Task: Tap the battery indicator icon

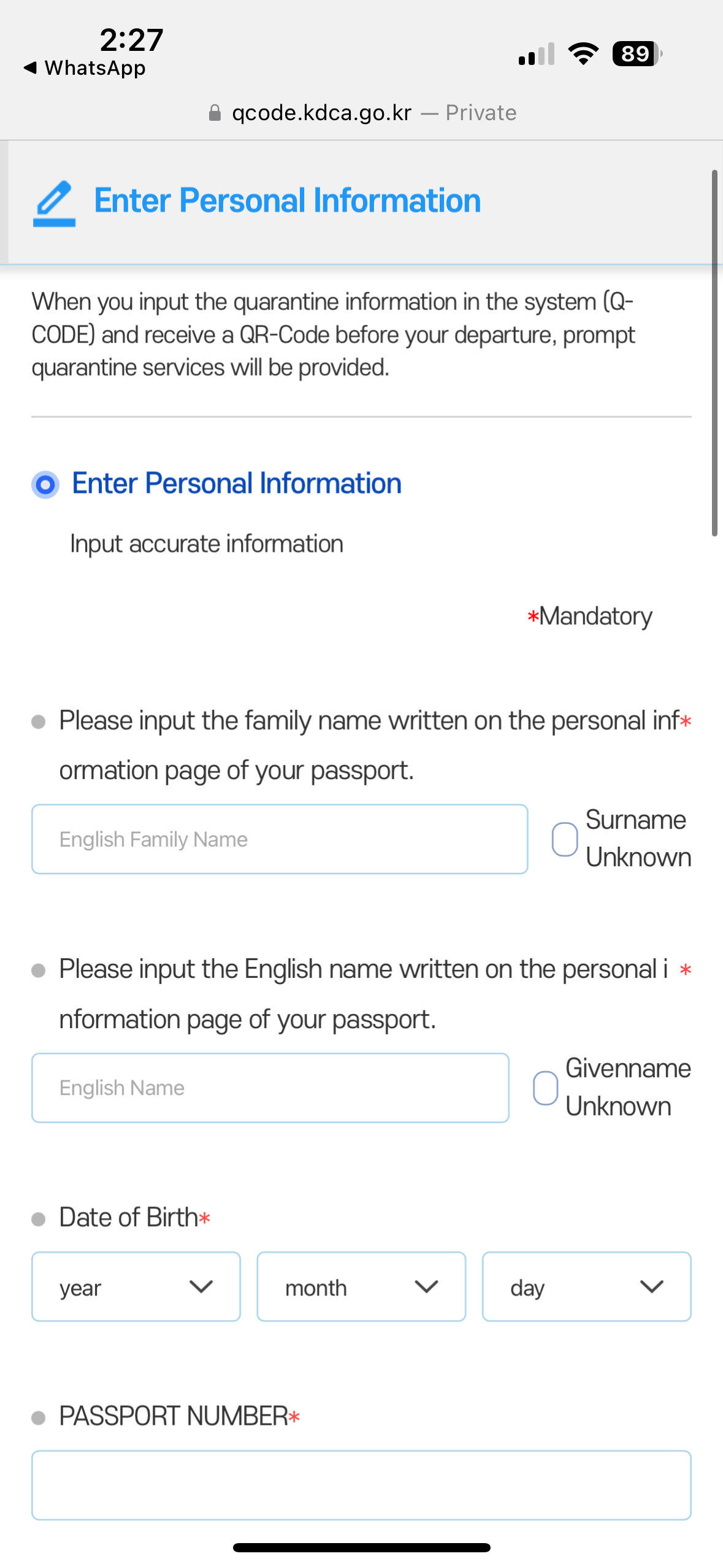Action: pos(637,54)
